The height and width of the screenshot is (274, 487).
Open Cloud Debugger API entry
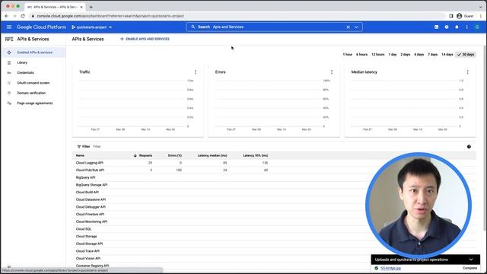click(91, 207)
